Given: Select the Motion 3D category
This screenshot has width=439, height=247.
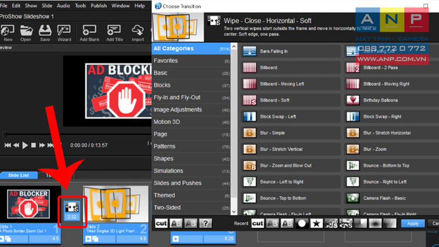Looking at the screenshot, I should 191,122.
